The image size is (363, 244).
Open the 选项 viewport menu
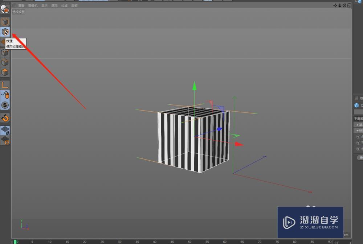click(54, 5)
